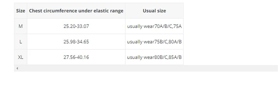The image size is (278, 112).
Task: Click the 27.56-40.16 chest range cell
Action: pyautogui.click(x=76, y=57)
